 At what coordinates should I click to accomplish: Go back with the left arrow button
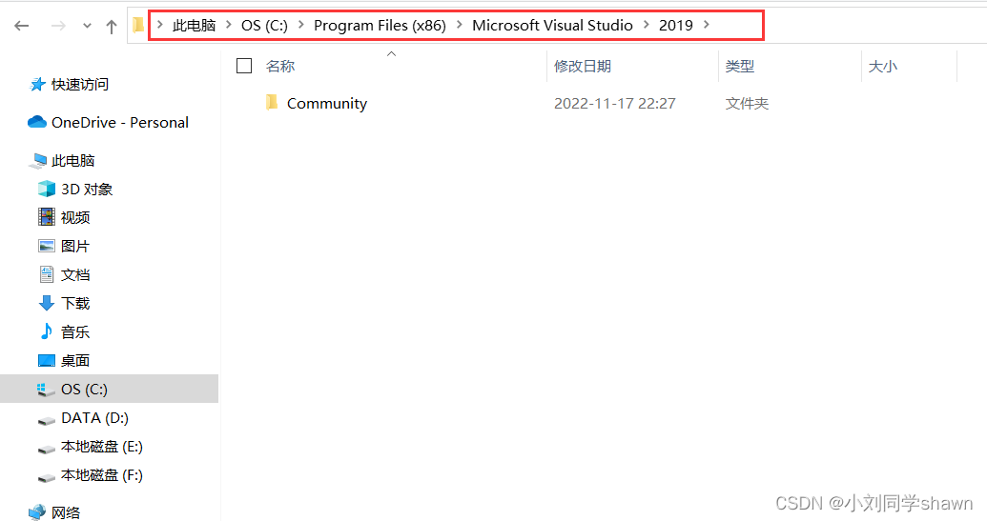[21, 26]
